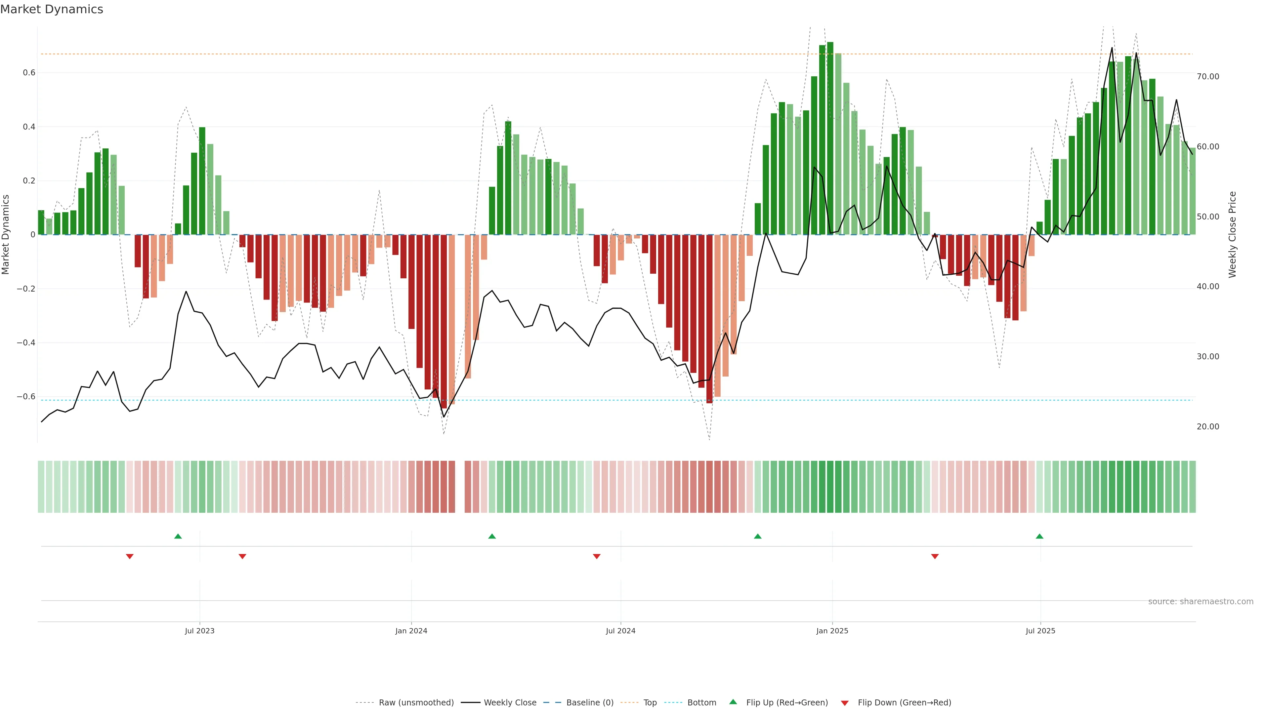The height and width of the screenshot is (714, 1270).
Task: Click the Market Dynamics chart title
Action: [52, 9]
